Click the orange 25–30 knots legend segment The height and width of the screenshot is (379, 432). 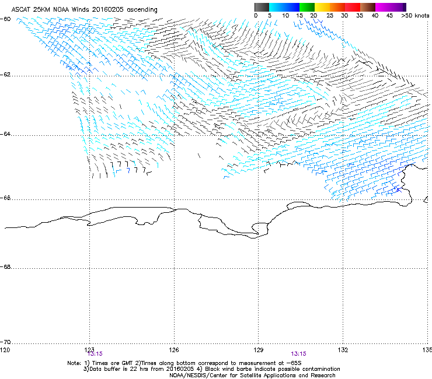click(x=337, y=7)
